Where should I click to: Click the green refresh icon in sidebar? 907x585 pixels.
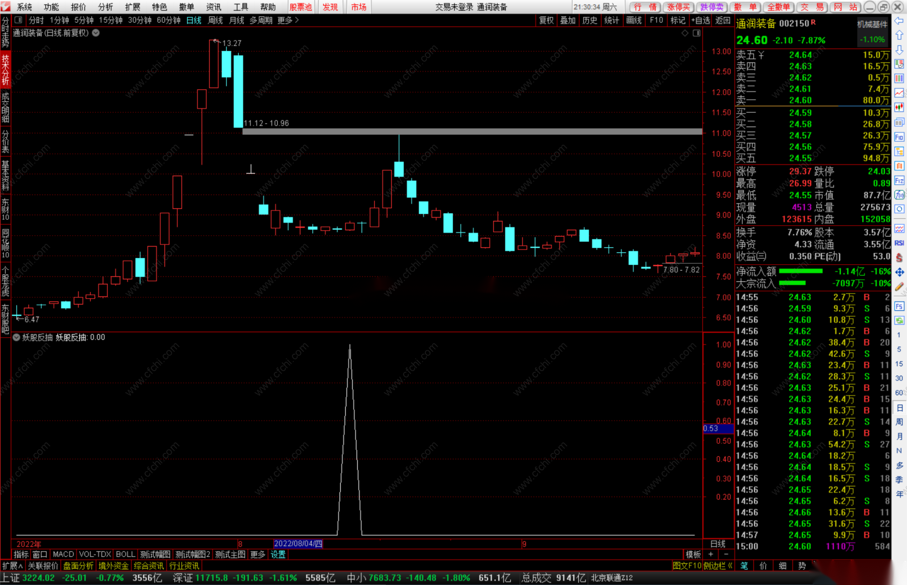point(899,320)
